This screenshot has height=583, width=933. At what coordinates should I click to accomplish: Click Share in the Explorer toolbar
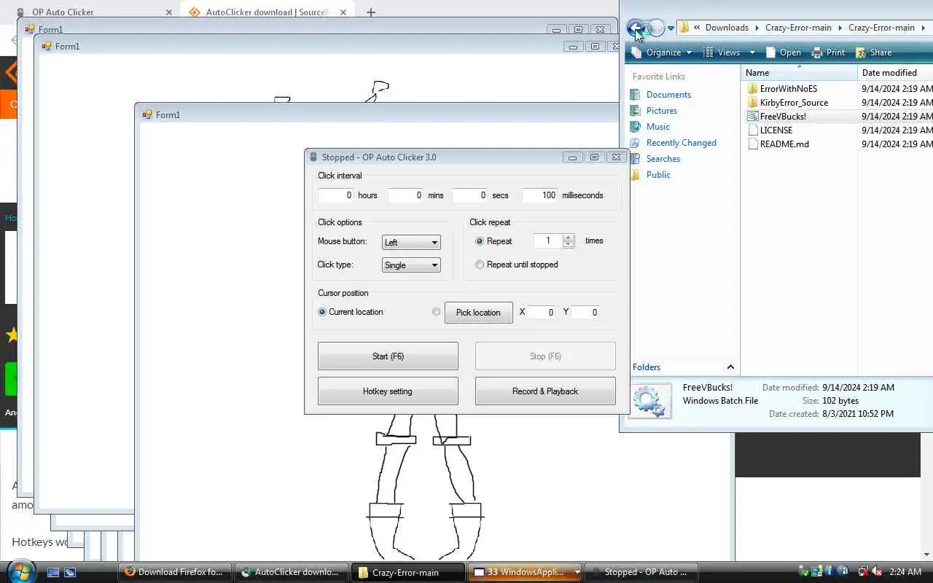(x=873, y=52)
